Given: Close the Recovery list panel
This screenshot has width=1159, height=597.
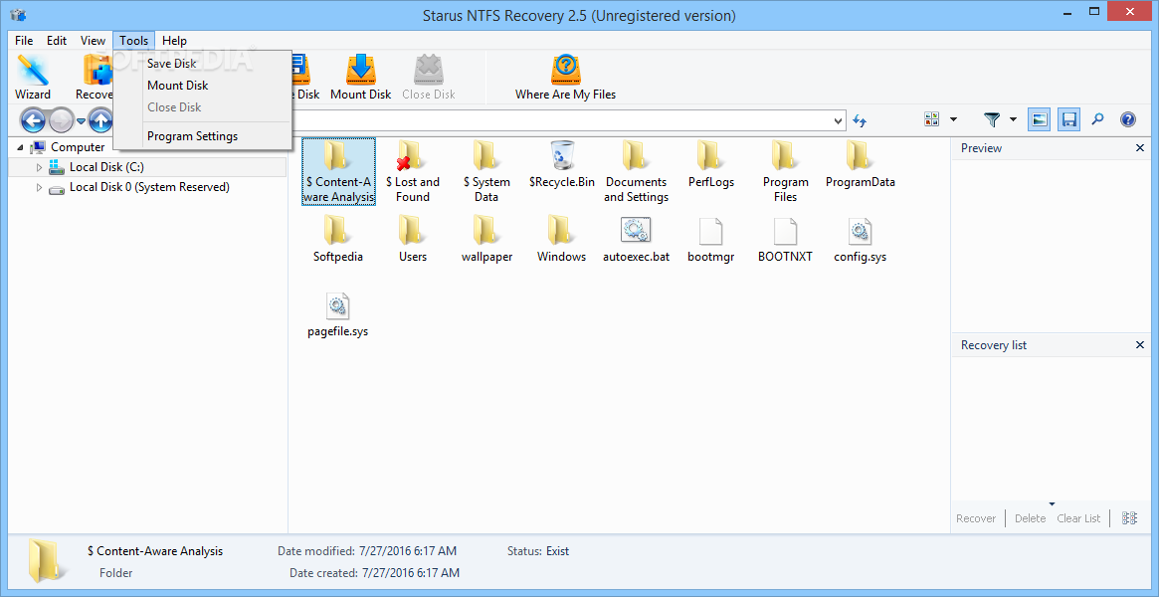Looking at the screenshot, I should point(1140,345).
